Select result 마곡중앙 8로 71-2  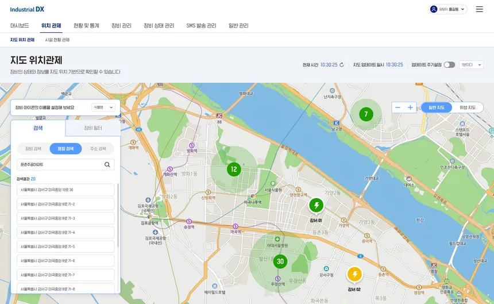(65, 204)
